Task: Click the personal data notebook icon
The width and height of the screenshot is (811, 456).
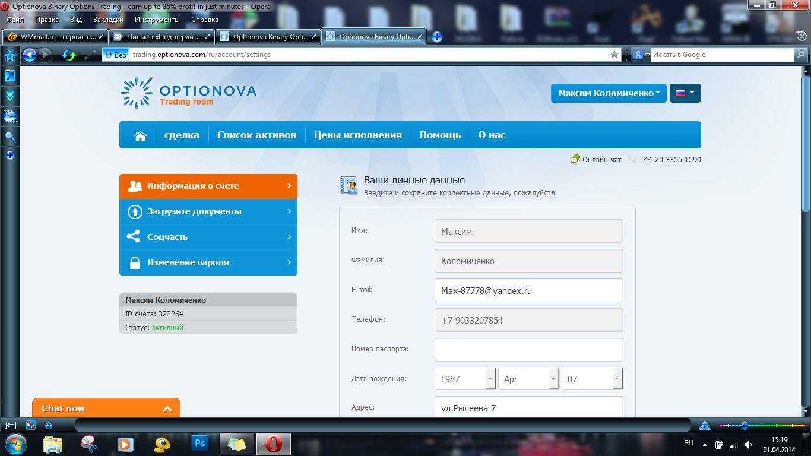Action: pos(349,186)
